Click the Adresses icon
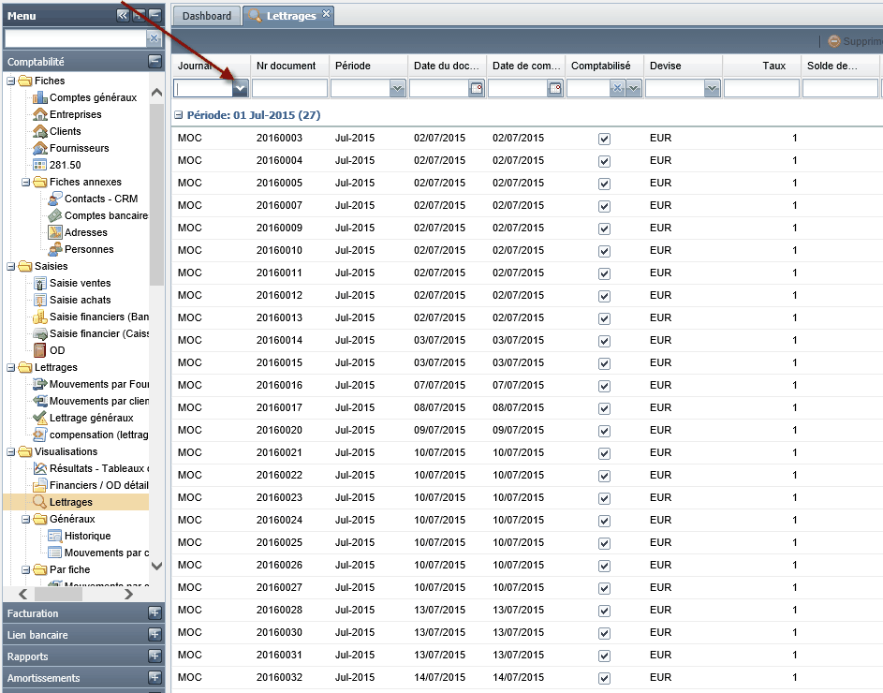This screenshot has width=883, height=693. click(x=55, y=232)
